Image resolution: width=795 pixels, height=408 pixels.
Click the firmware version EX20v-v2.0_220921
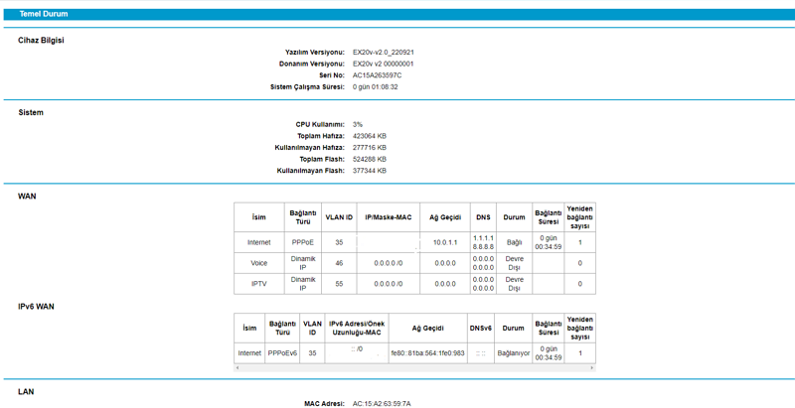pos(384,52)
